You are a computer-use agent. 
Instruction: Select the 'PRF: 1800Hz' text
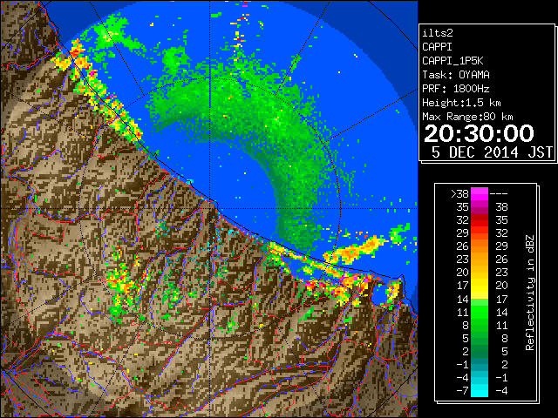(455, 89)
